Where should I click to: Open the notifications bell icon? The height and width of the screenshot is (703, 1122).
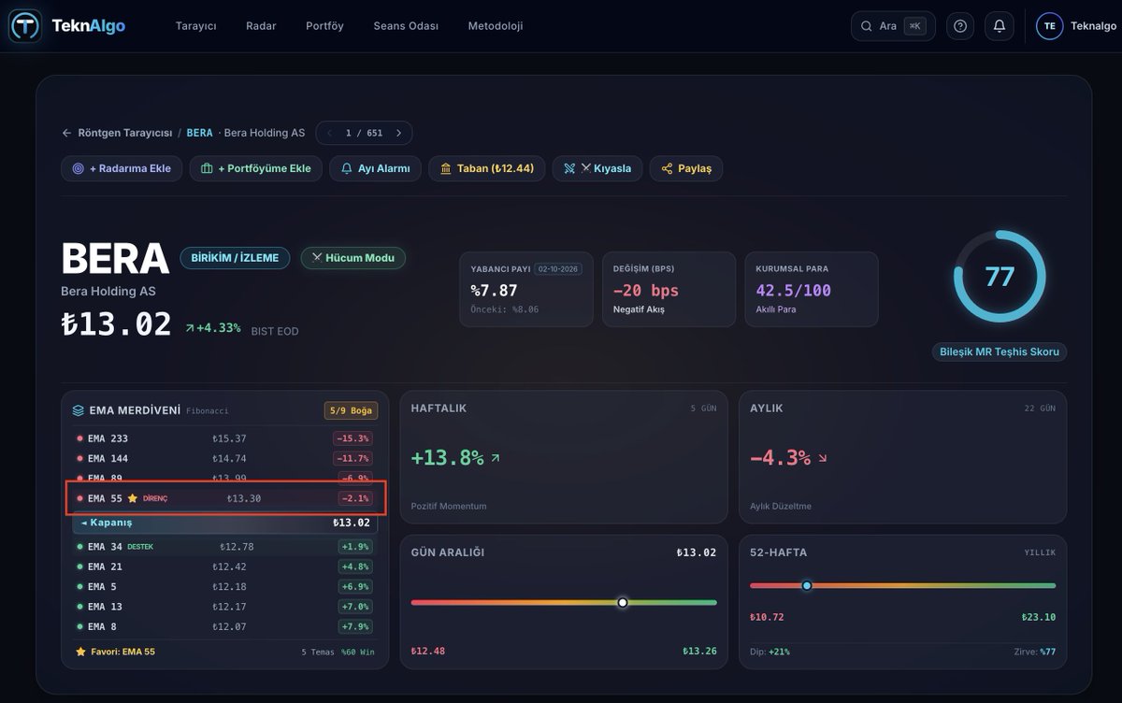[999, 26]
